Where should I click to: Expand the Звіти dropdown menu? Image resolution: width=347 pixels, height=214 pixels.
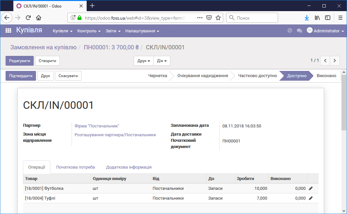113,31
